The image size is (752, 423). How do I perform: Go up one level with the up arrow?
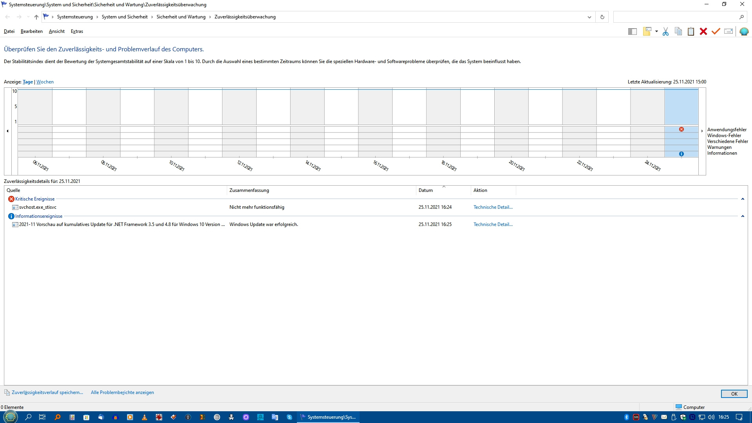[x=36, y=17]
